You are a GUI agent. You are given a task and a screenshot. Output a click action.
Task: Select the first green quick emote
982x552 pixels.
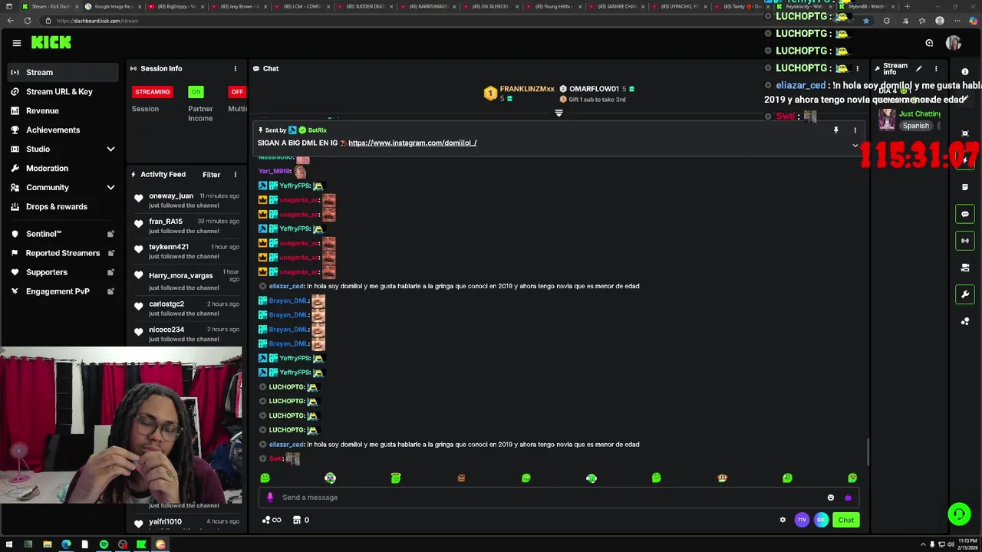pyautogui.click(x=265, y=478)
